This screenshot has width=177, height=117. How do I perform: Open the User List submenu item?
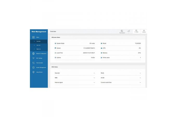tap(38, 45)
